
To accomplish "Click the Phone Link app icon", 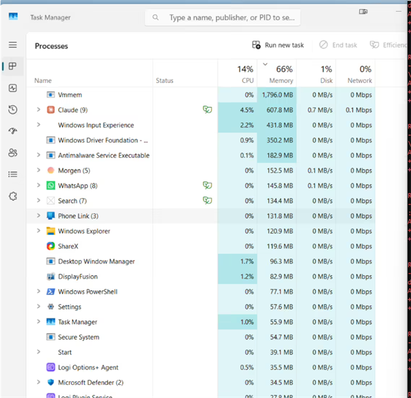I will pyautogui.click(x=51, y=215).
